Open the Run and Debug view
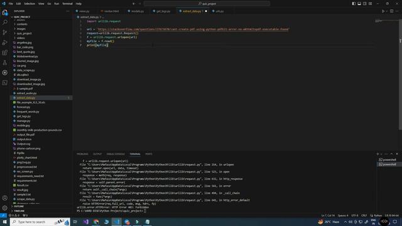Image resolution: width=402 pixels, height=226 pixels. [5, 43]
